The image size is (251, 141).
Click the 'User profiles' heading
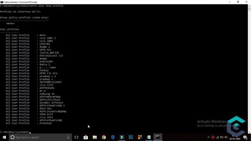coord(9,29)
